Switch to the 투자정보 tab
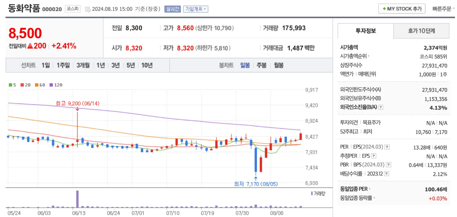The width and height of the screenshot is (457, 217). tap(366, 31)
